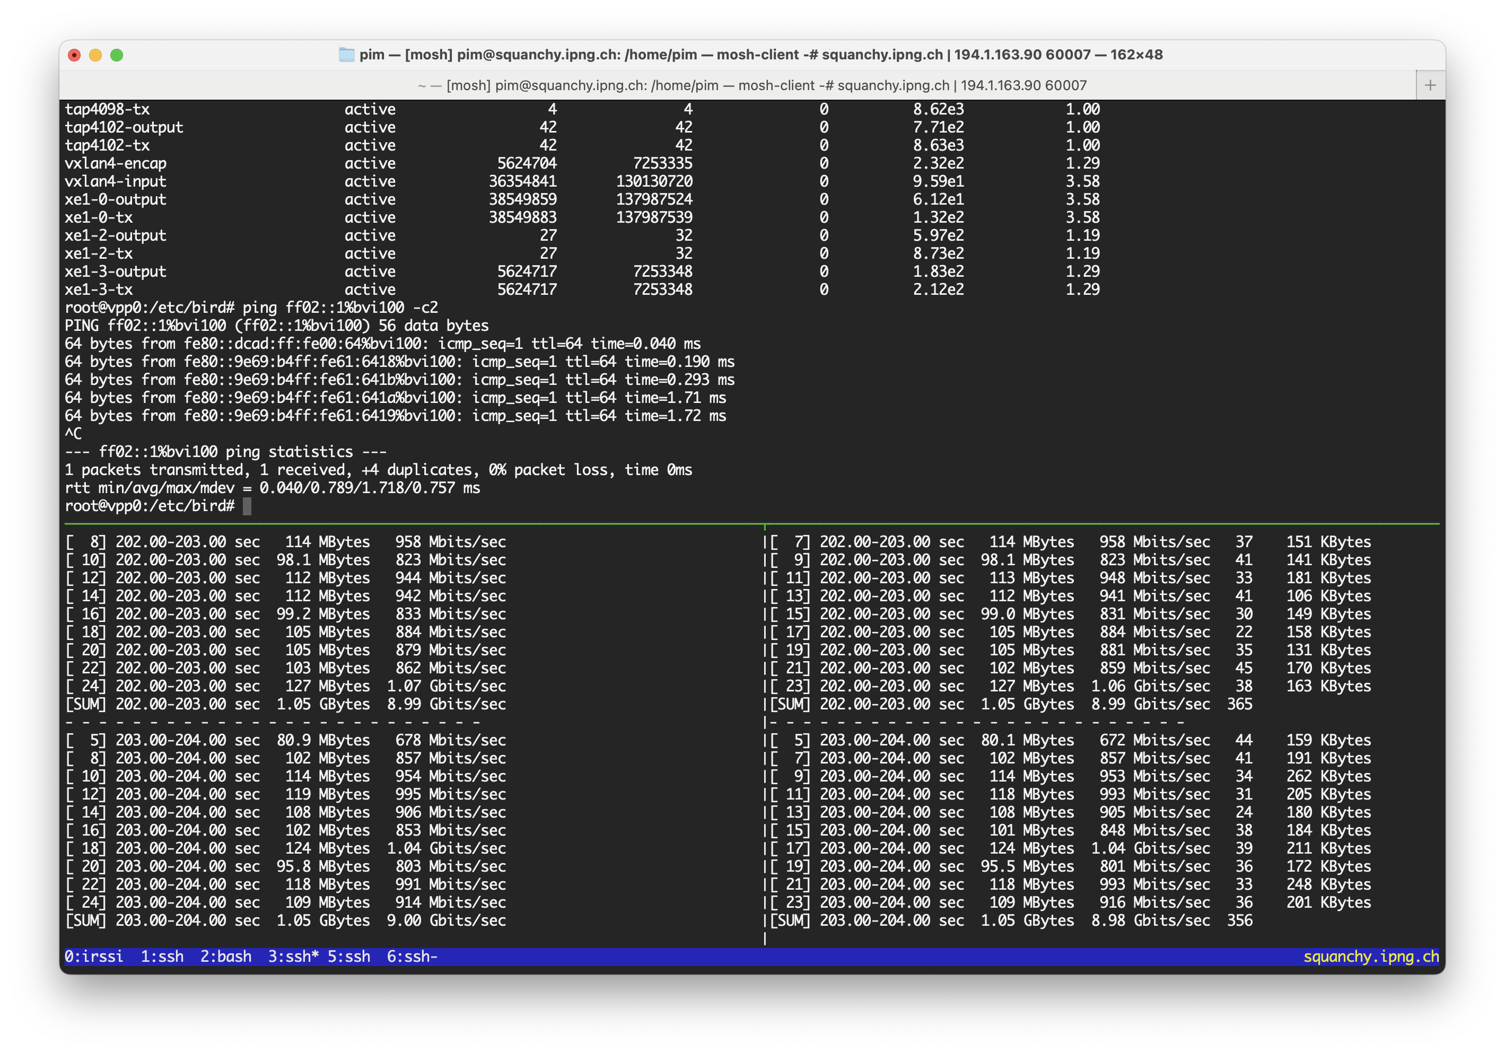Click the new tab plus button
1505x1053 pixels.
click(x=1430, y=85)
